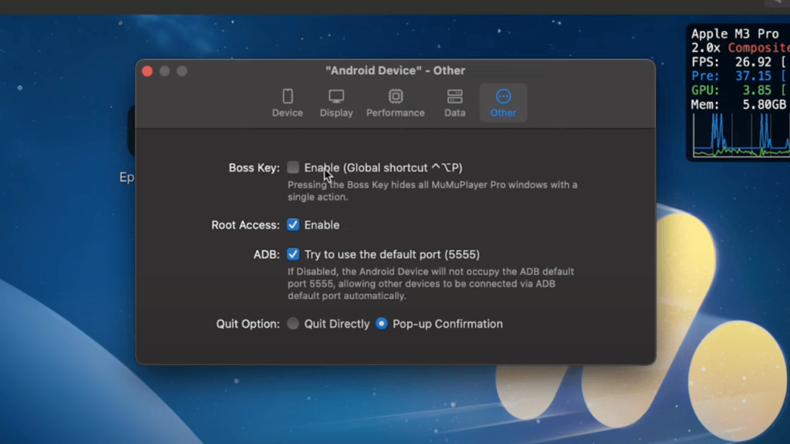Enable the Boss Key global shortcut checkbox
The image size is (790, 444).
point(293,167)
